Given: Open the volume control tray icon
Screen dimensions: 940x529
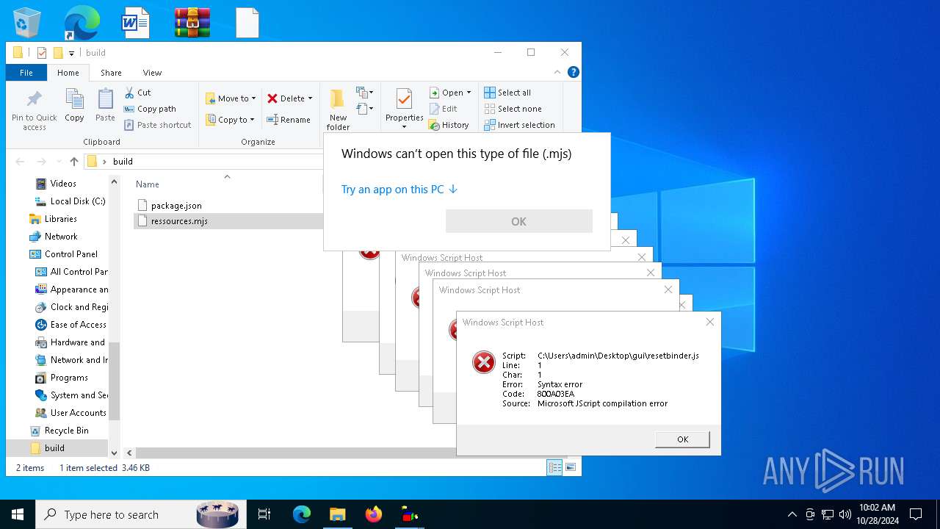Looking at the screenshot, I should (845, 514).
